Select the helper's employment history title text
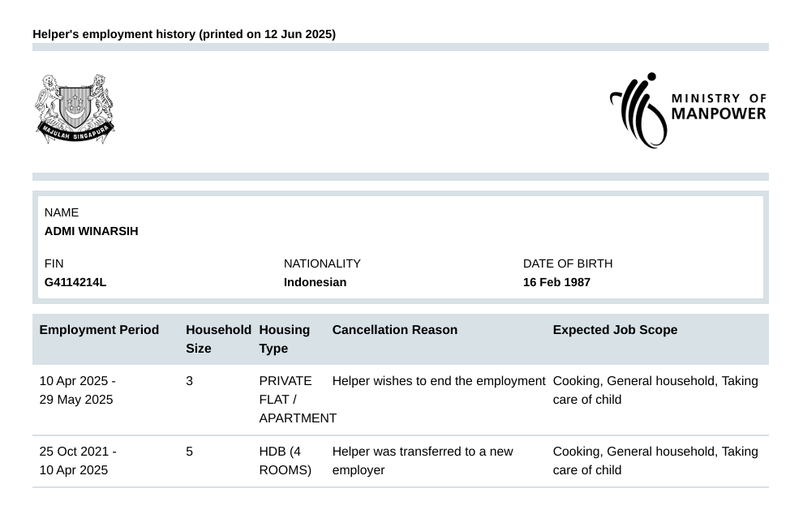The width and height of the screenshot is (790, 514). coord(184,34)
